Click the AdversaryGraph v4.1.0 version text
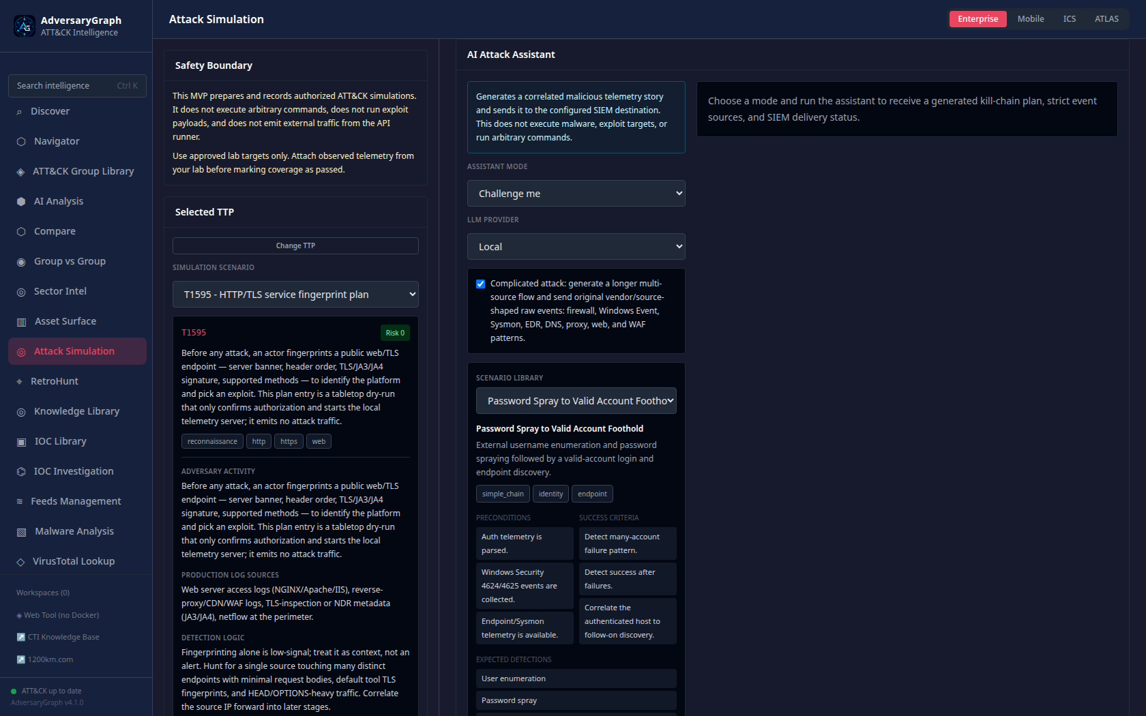The height and width of the screenshot is (716, 1146). [x=47, y=703]
